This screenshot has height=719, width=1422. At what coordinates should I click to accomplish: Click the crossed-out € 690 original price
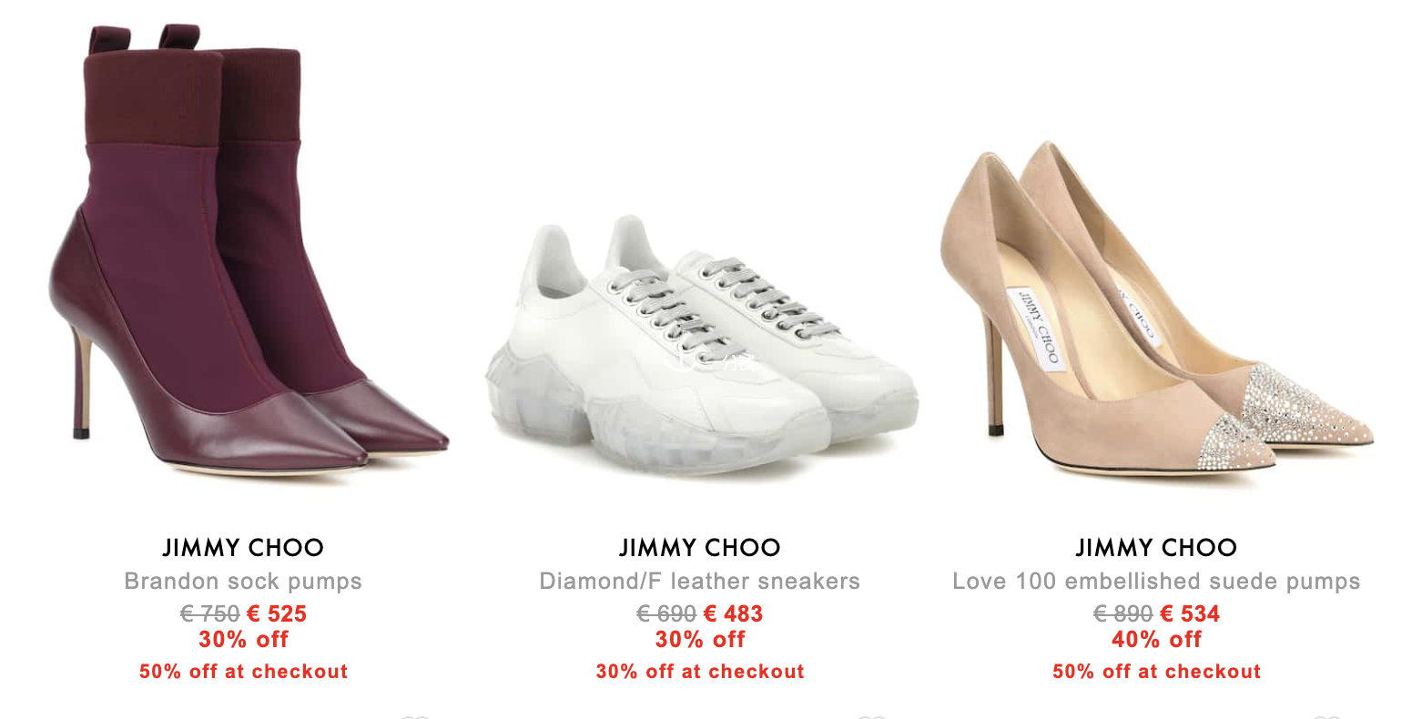tap(666, 614)
